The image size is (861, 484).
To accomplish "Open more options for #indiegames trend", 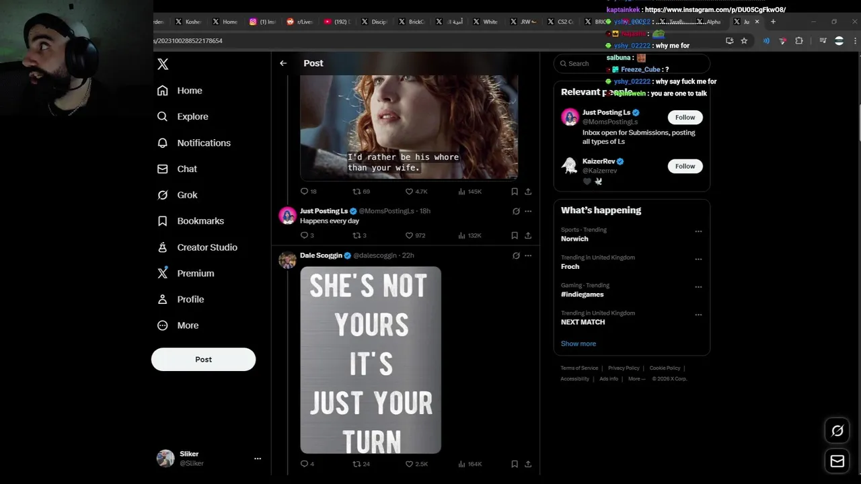I will 698,287.
